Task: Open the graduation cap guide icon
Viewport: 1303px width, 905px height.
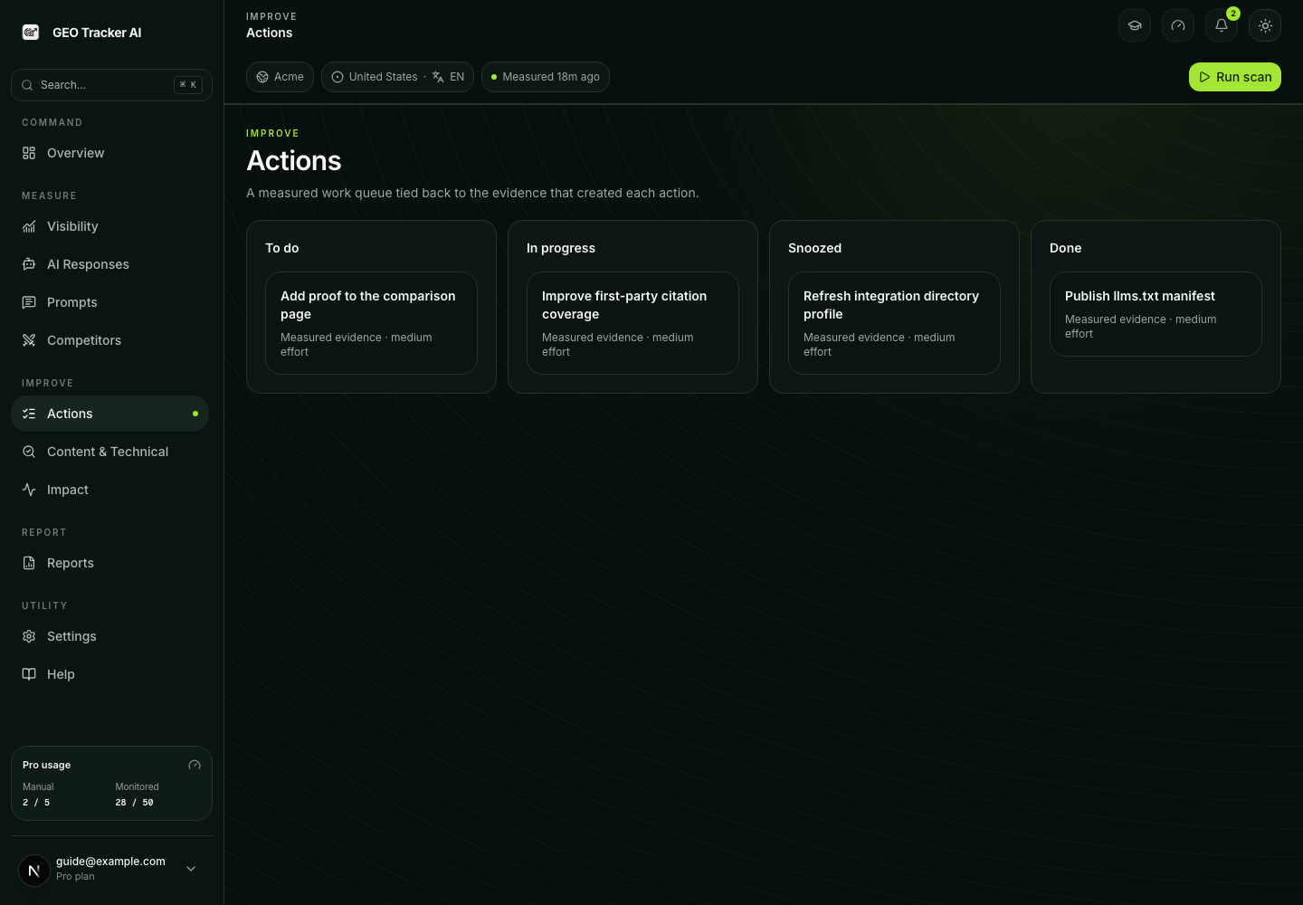Action: pos(1135,25)
